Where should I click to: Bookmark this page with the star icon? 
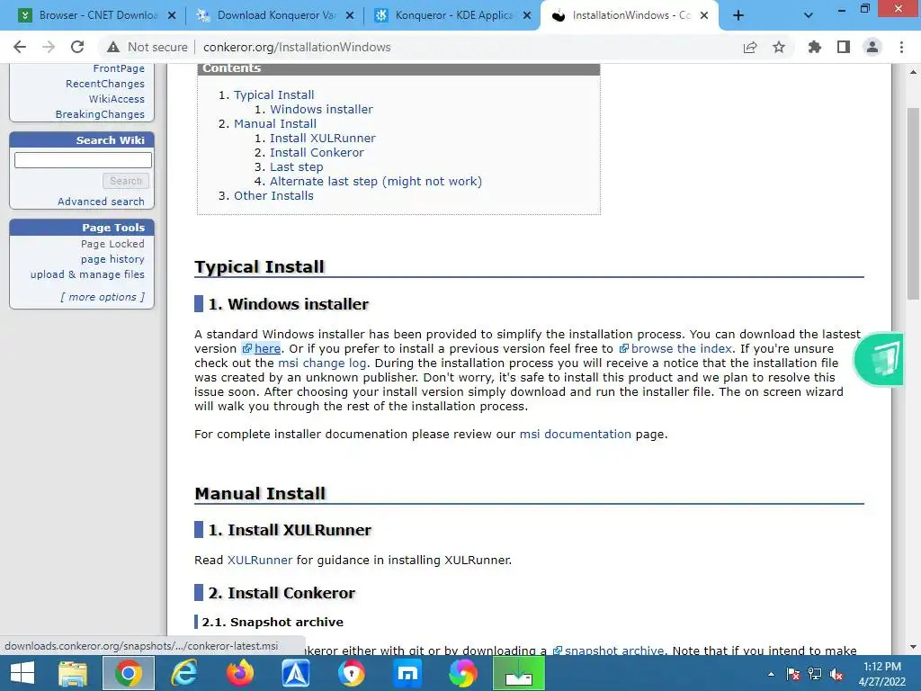[x=779, y=47]
